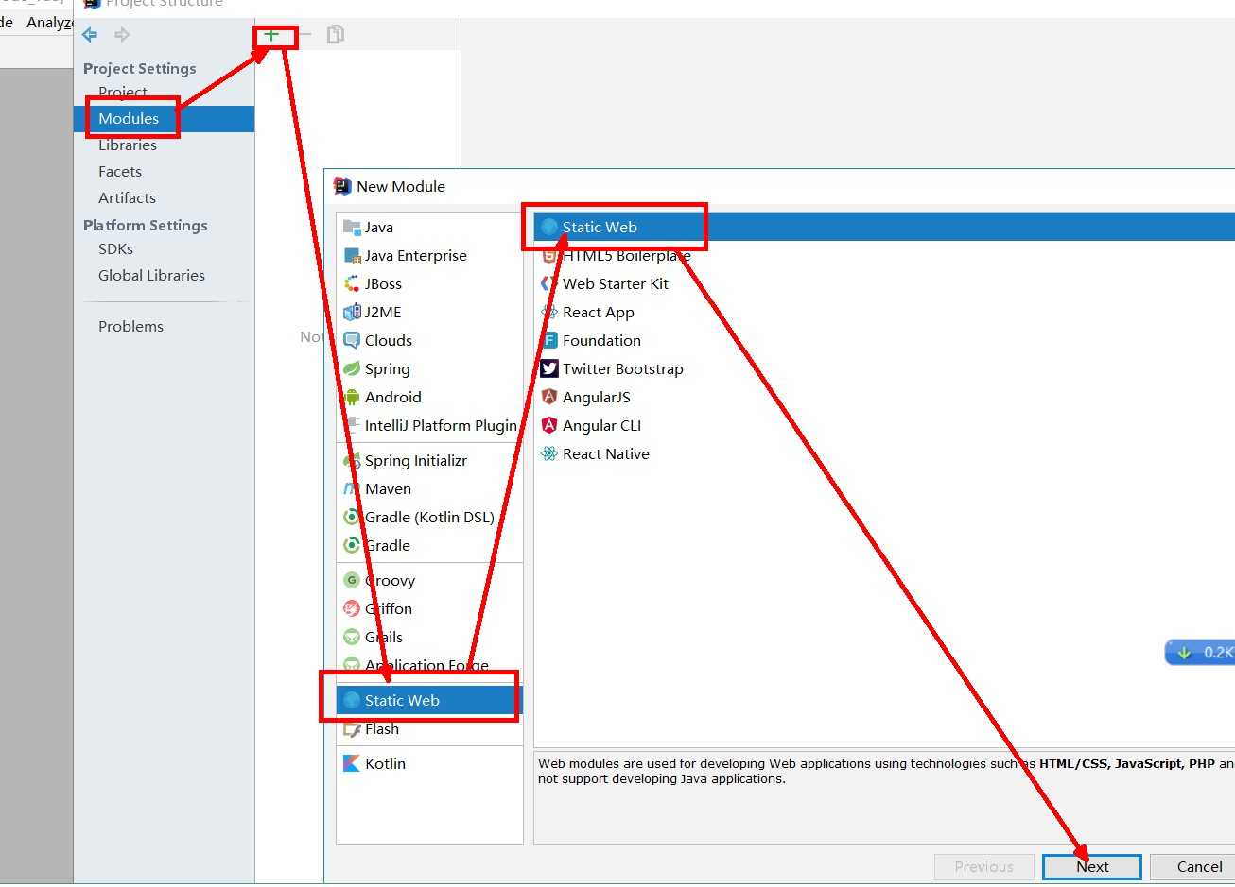Open the SDKs platform settings
The image size is (1235, 887).
[115, 248]
